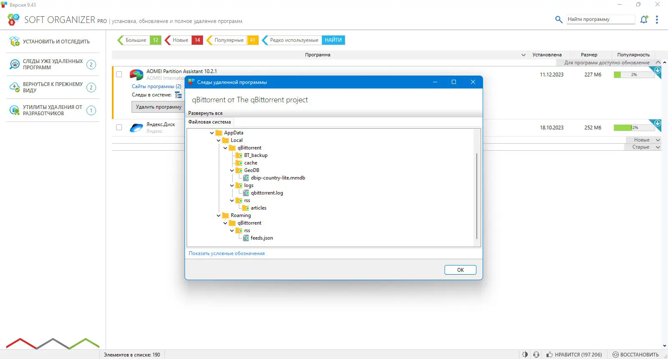Click the Найти программу search field
668x359 pixels.
tap(601, 19)
